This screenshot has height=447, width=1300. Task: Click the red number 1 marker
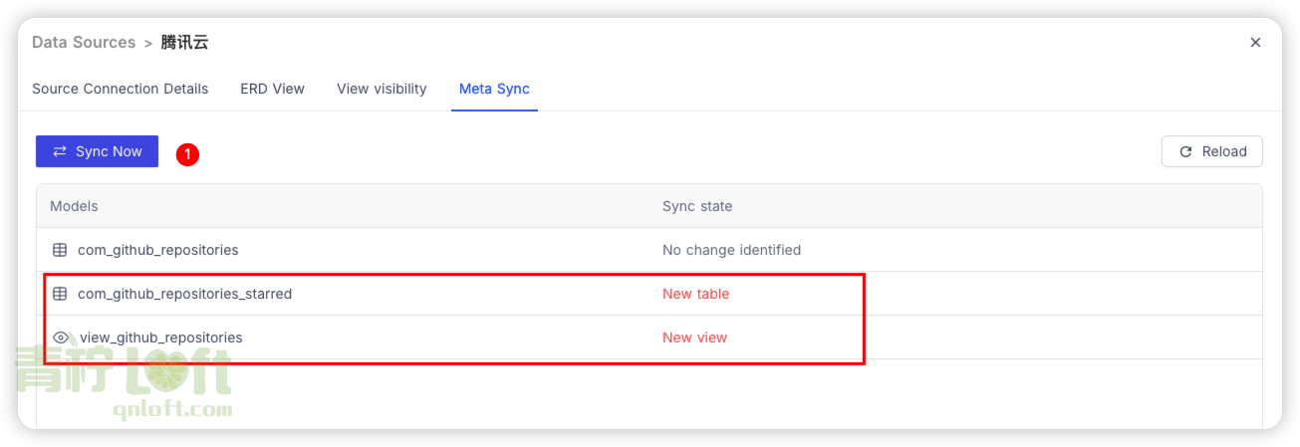[187, 154]
